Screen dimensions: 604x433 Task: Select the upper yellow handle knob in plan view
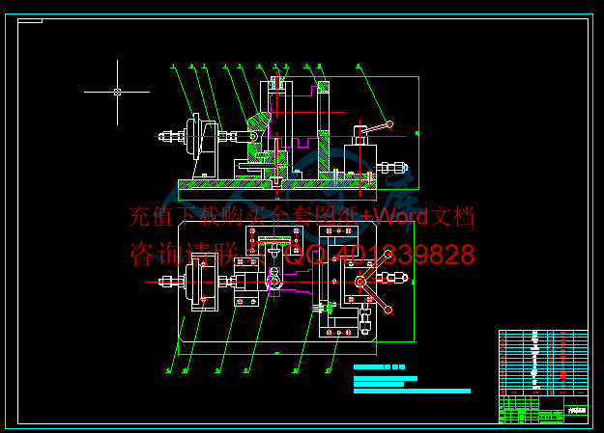[x=388, y=254]
